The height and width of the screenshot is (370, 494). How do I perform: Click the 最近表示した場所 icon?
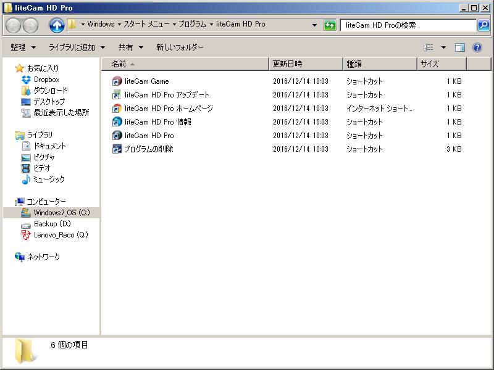point(26,113)
